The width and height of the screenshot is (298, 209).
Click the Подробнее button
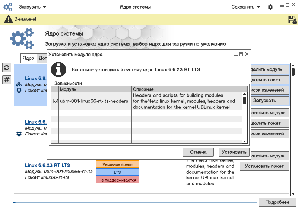pyautogui.click(x=277, y=202)
